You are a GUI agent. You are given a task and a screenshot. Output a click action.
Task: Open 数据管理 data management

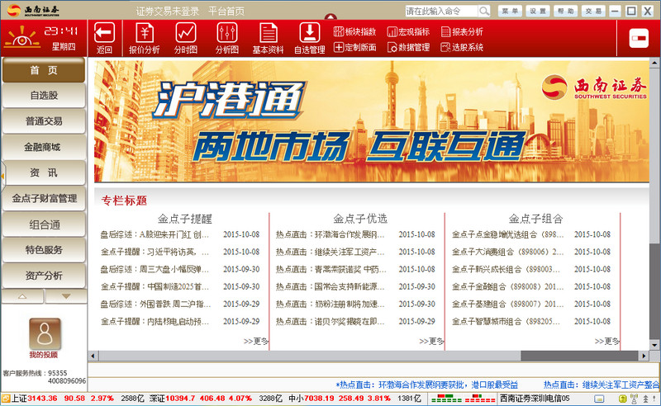click(x=408, y=47)
